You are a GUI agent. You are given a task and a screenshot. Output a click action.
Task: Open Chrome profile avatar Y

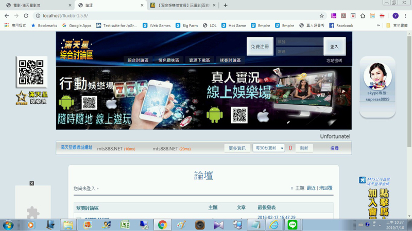[396, 16]
